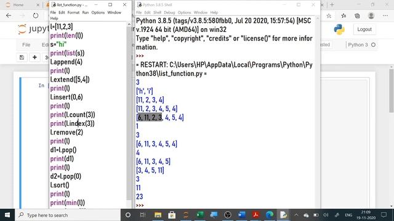394x221 pixels.
Task: Click the Python logo in the Jupyter header
Action: (x=339, y=29)
